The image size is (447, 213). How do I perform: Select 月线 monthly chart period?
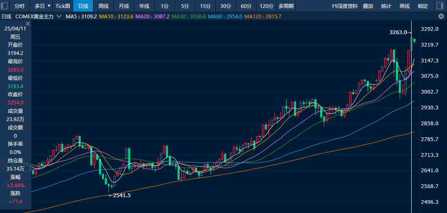(124, 6)
